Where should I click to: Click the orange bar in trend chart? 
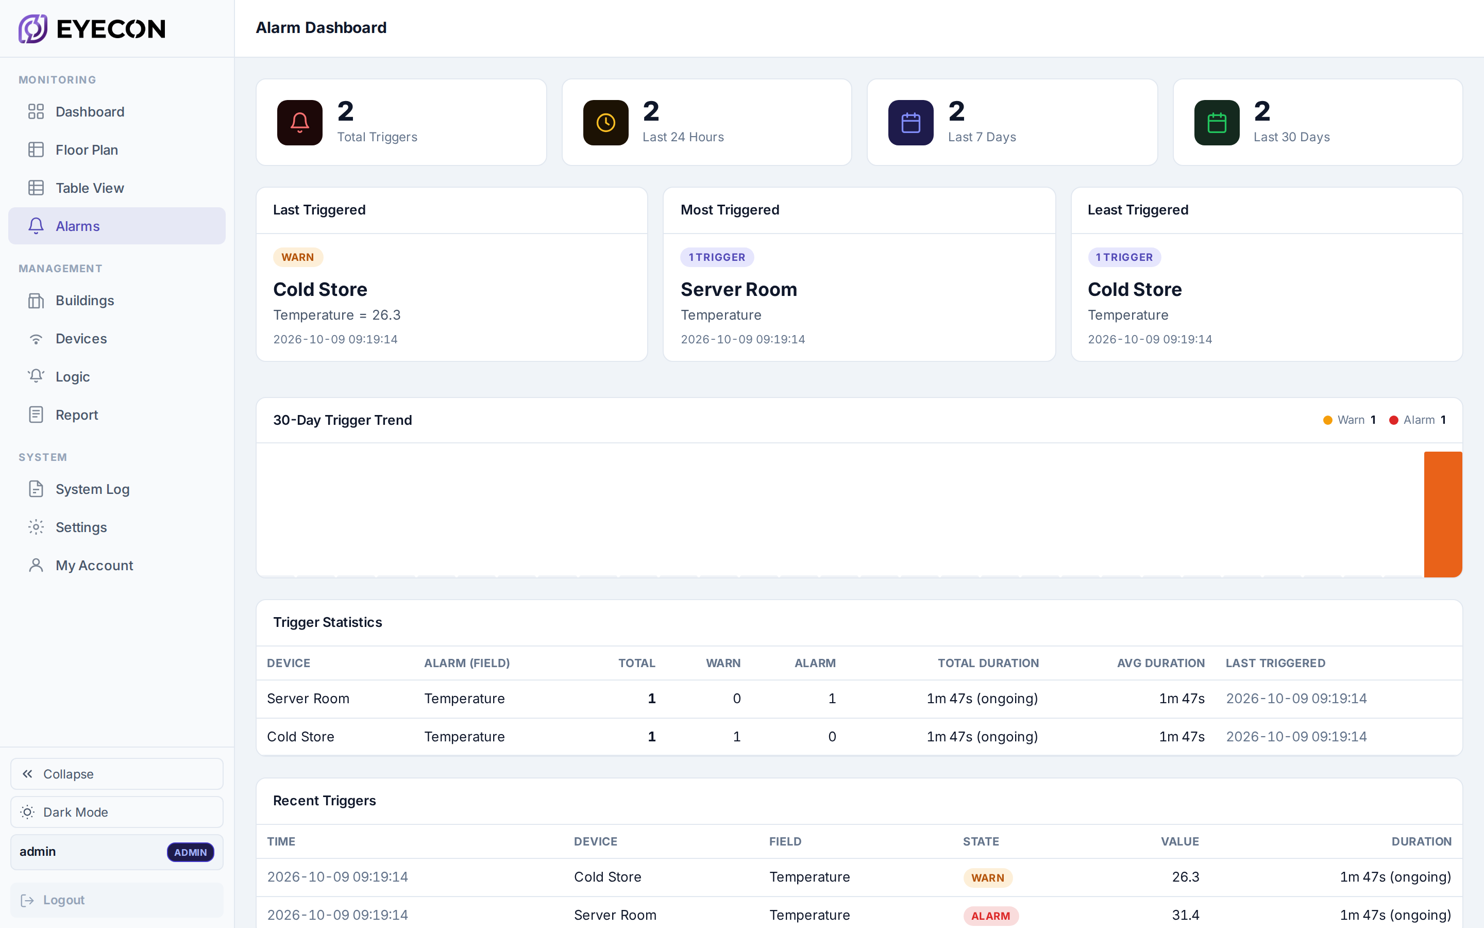click(x=1443, y=515)
